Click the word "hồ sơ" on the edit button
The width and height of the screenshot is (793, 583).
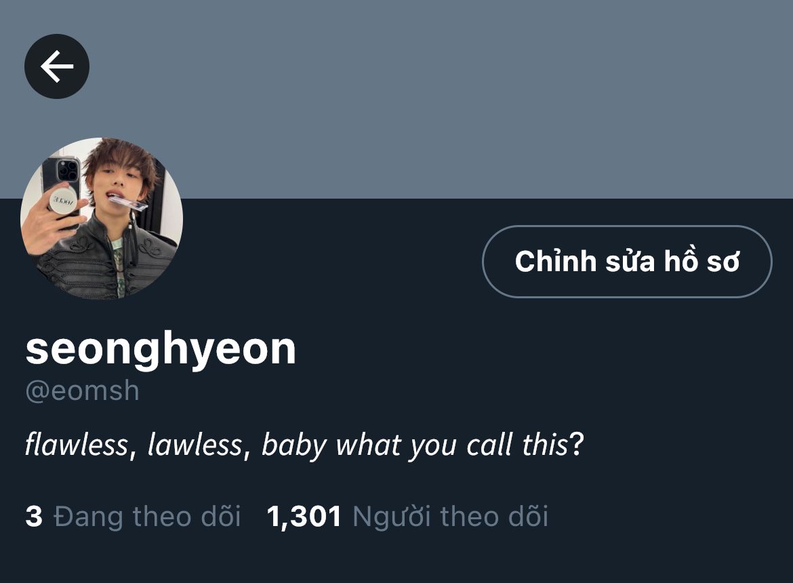702,262
